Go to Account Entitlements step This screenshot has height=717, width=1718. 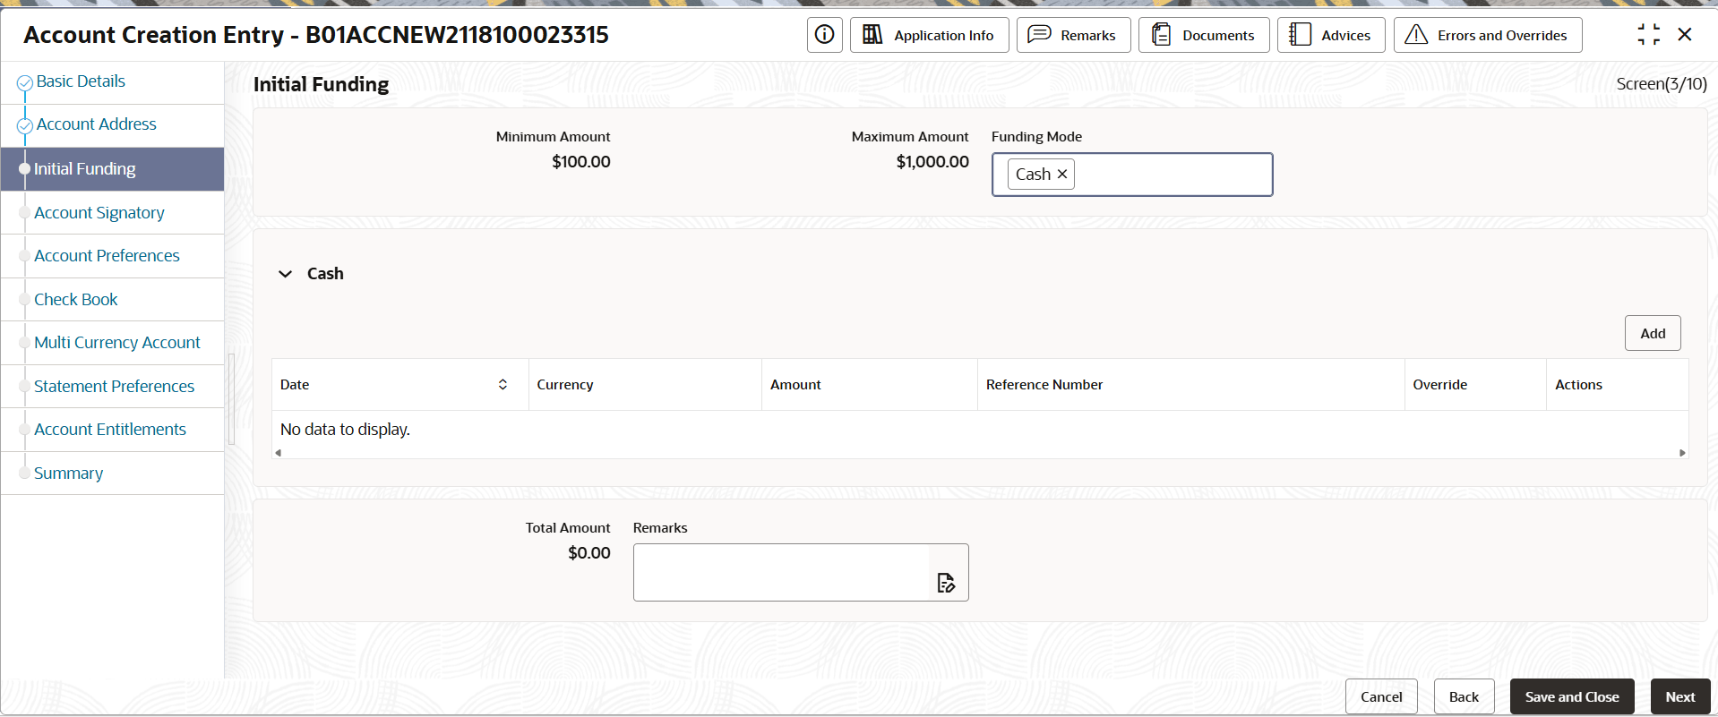(x=110, y=430)
